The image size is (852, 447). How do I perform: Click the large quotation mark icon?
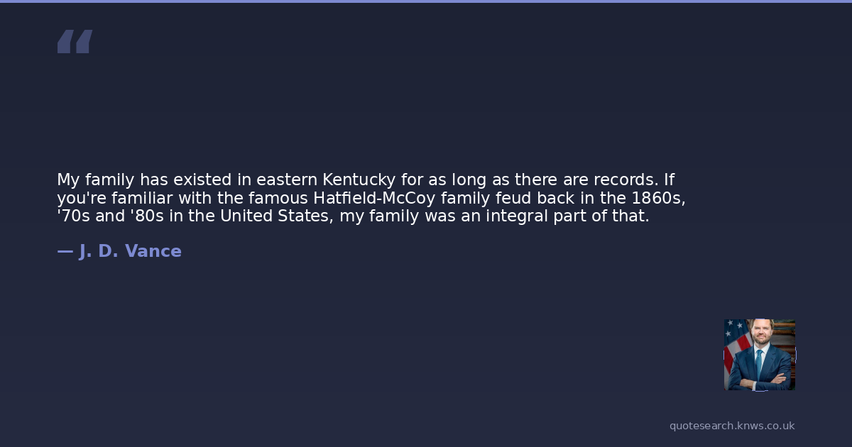pos(75,41)
